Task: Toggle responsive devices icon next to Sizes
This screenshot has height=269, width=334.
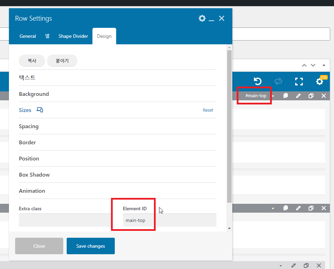Action: 40,110
